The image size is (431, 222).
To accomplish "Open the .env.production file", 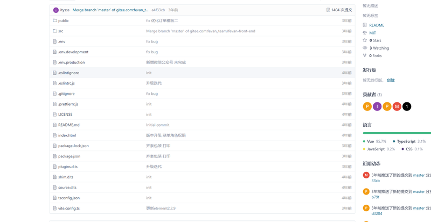I will coord(72,63).
